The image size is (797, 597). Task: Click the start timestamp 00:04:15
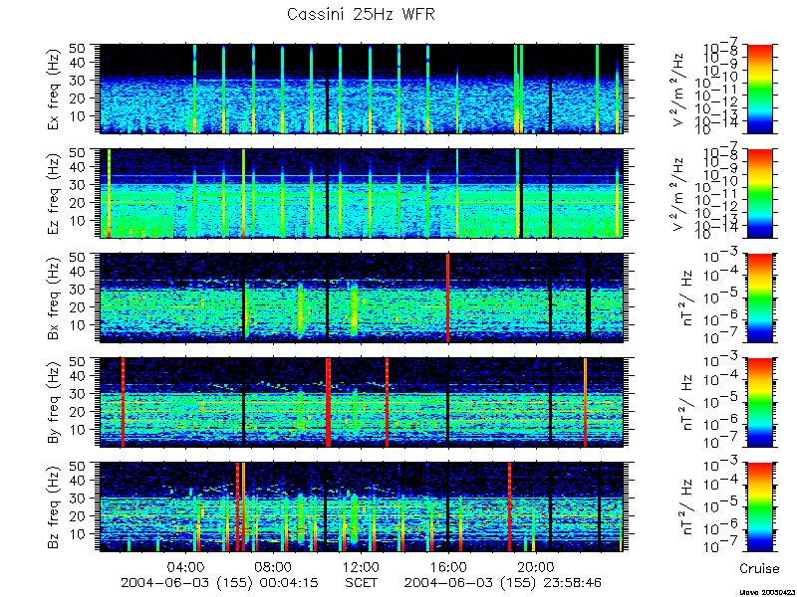click(288, 582)
